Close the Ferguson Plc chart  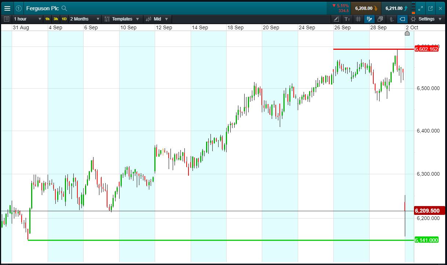(x=440, y=8)
